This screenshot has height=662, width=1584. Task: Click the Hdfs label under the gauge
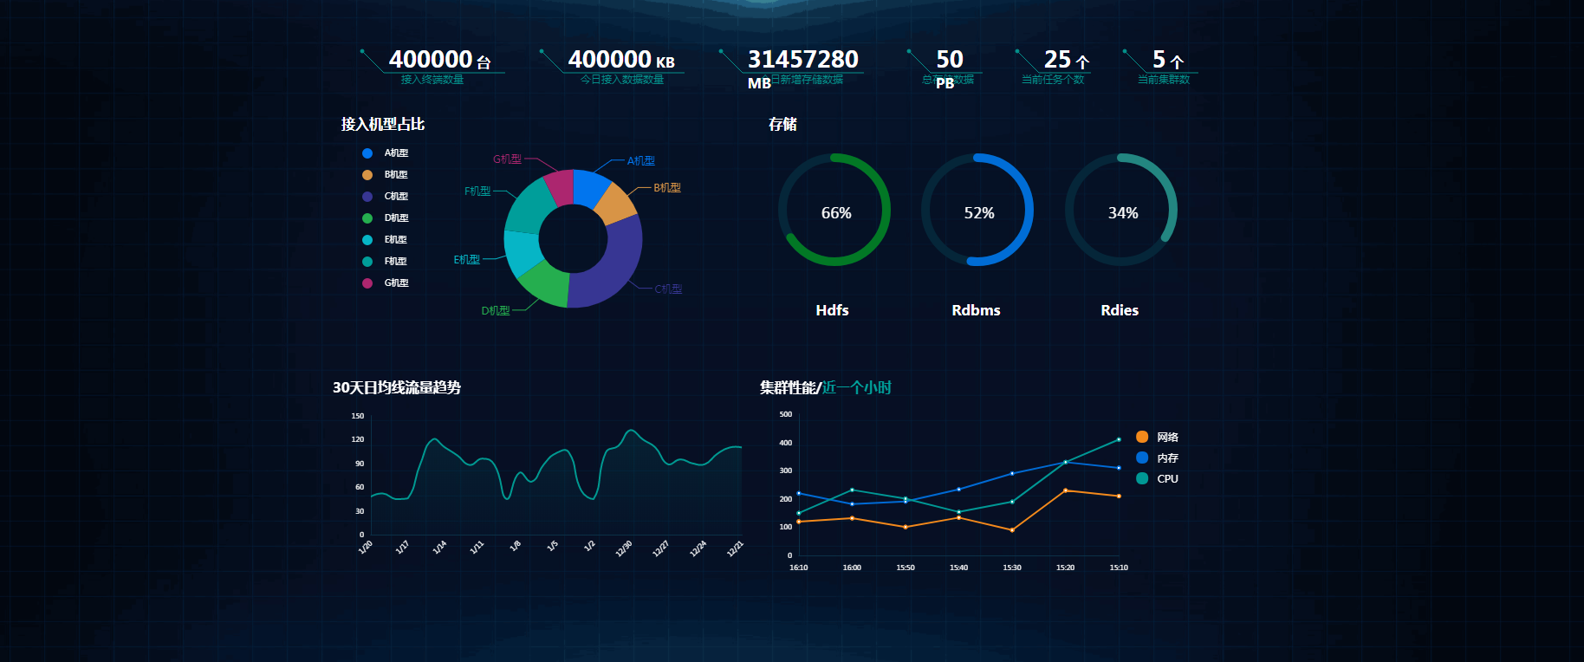point(832,310)
